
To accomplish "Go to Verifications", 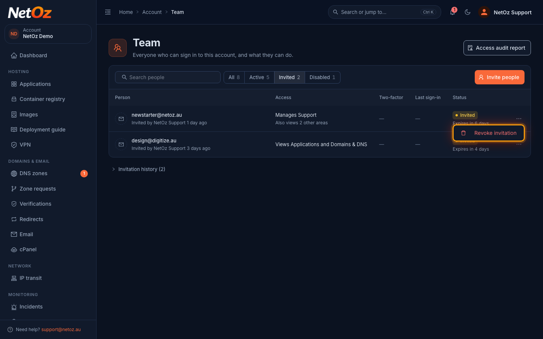I will coord(48,204).
